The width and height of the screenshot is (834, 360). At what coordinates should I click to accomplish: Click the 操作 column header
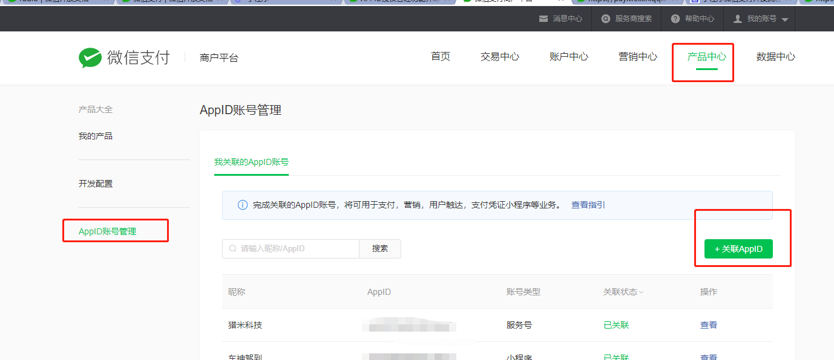[x=709, y=292]
